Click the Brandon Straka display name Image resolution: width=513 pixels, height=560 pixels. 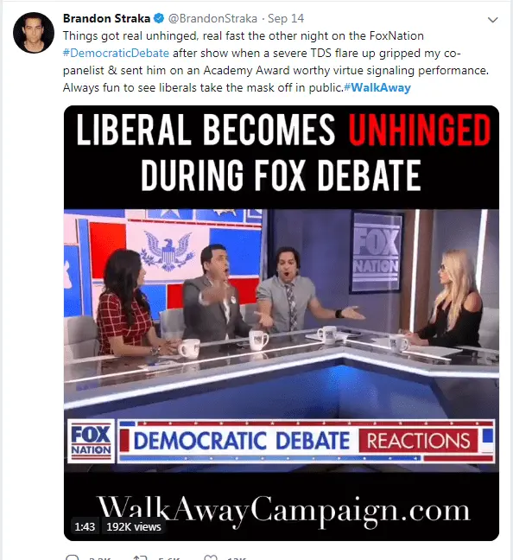click(x=106, y=18)
